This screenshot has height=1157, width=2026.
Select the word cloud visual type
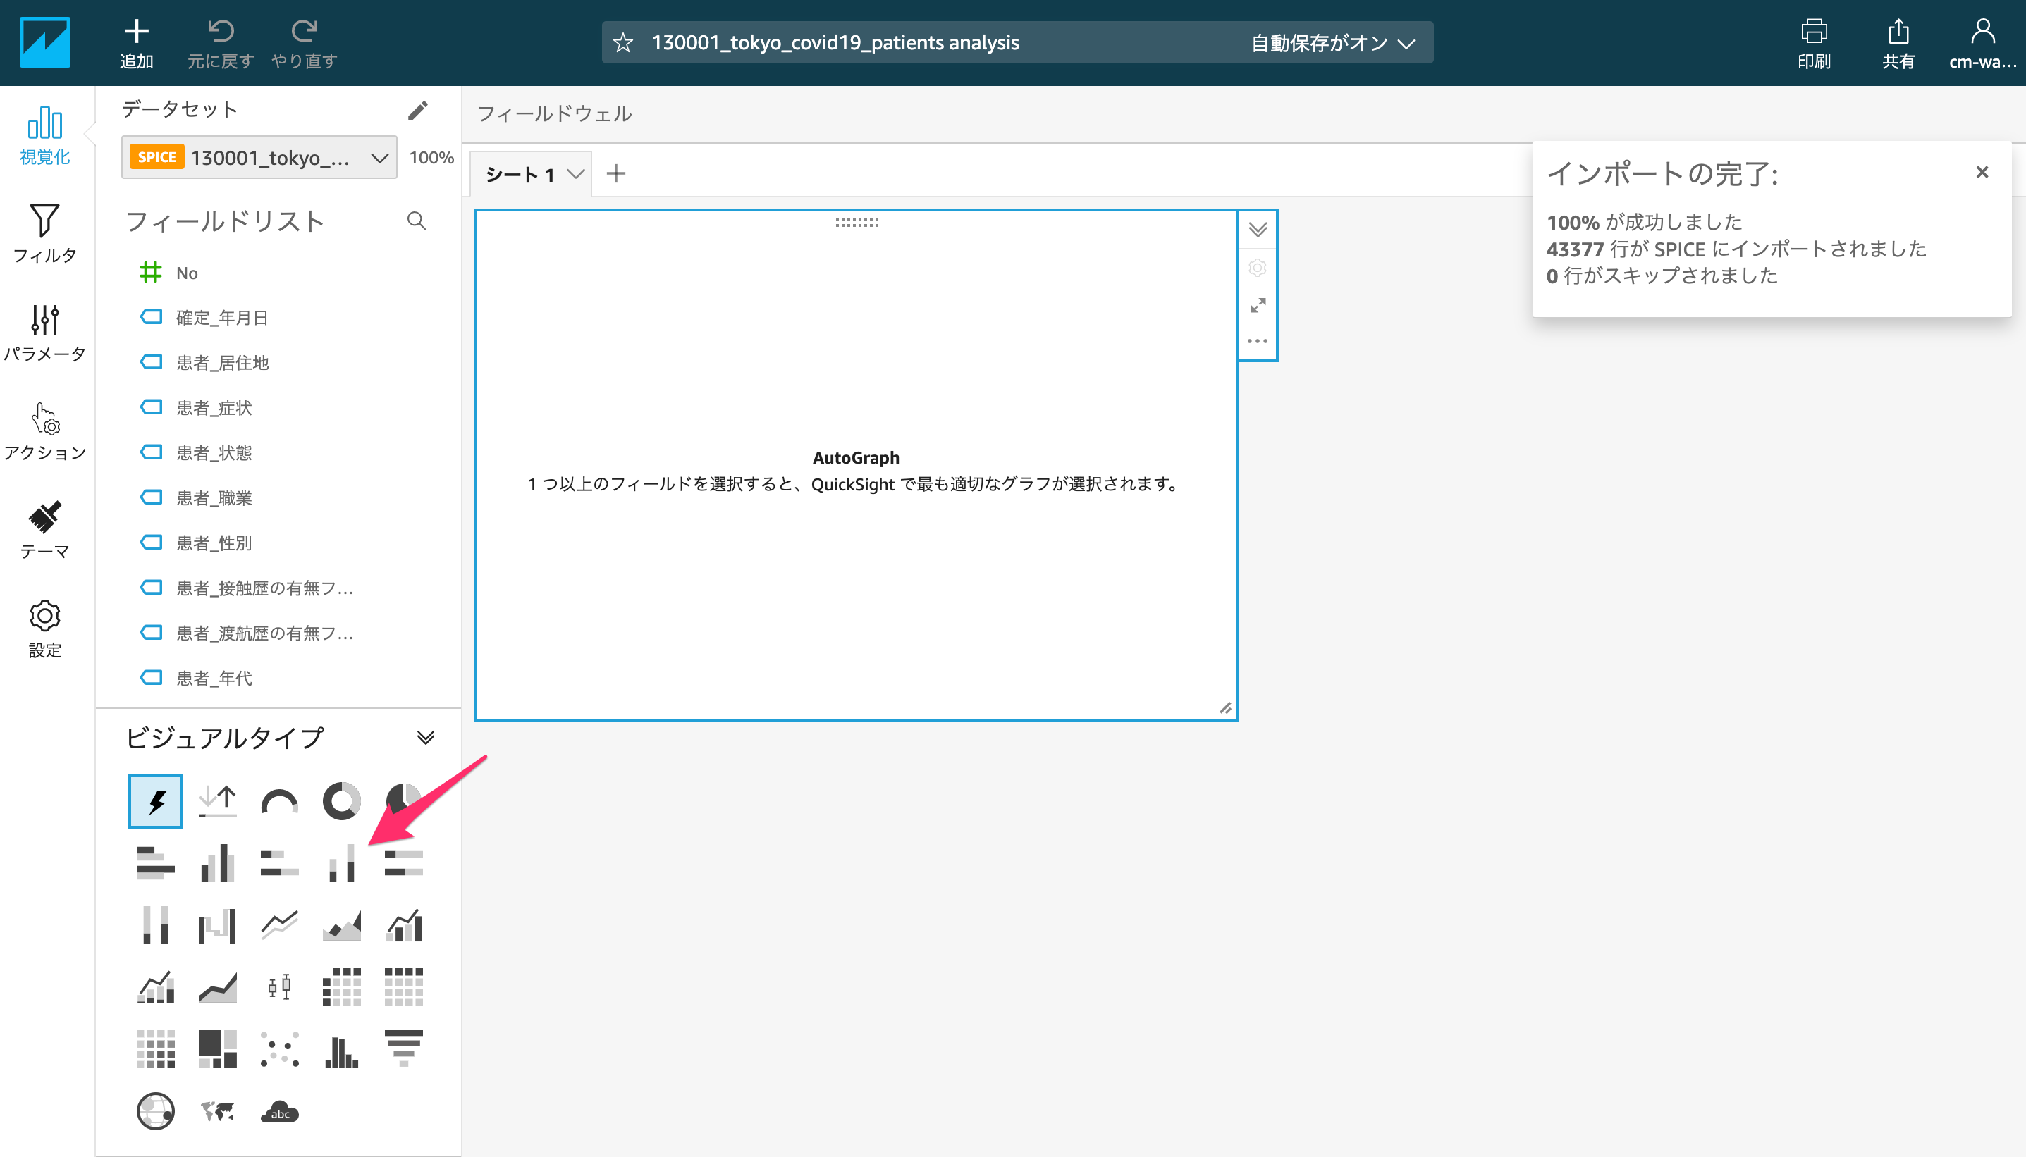click(x=279, y=1112)
